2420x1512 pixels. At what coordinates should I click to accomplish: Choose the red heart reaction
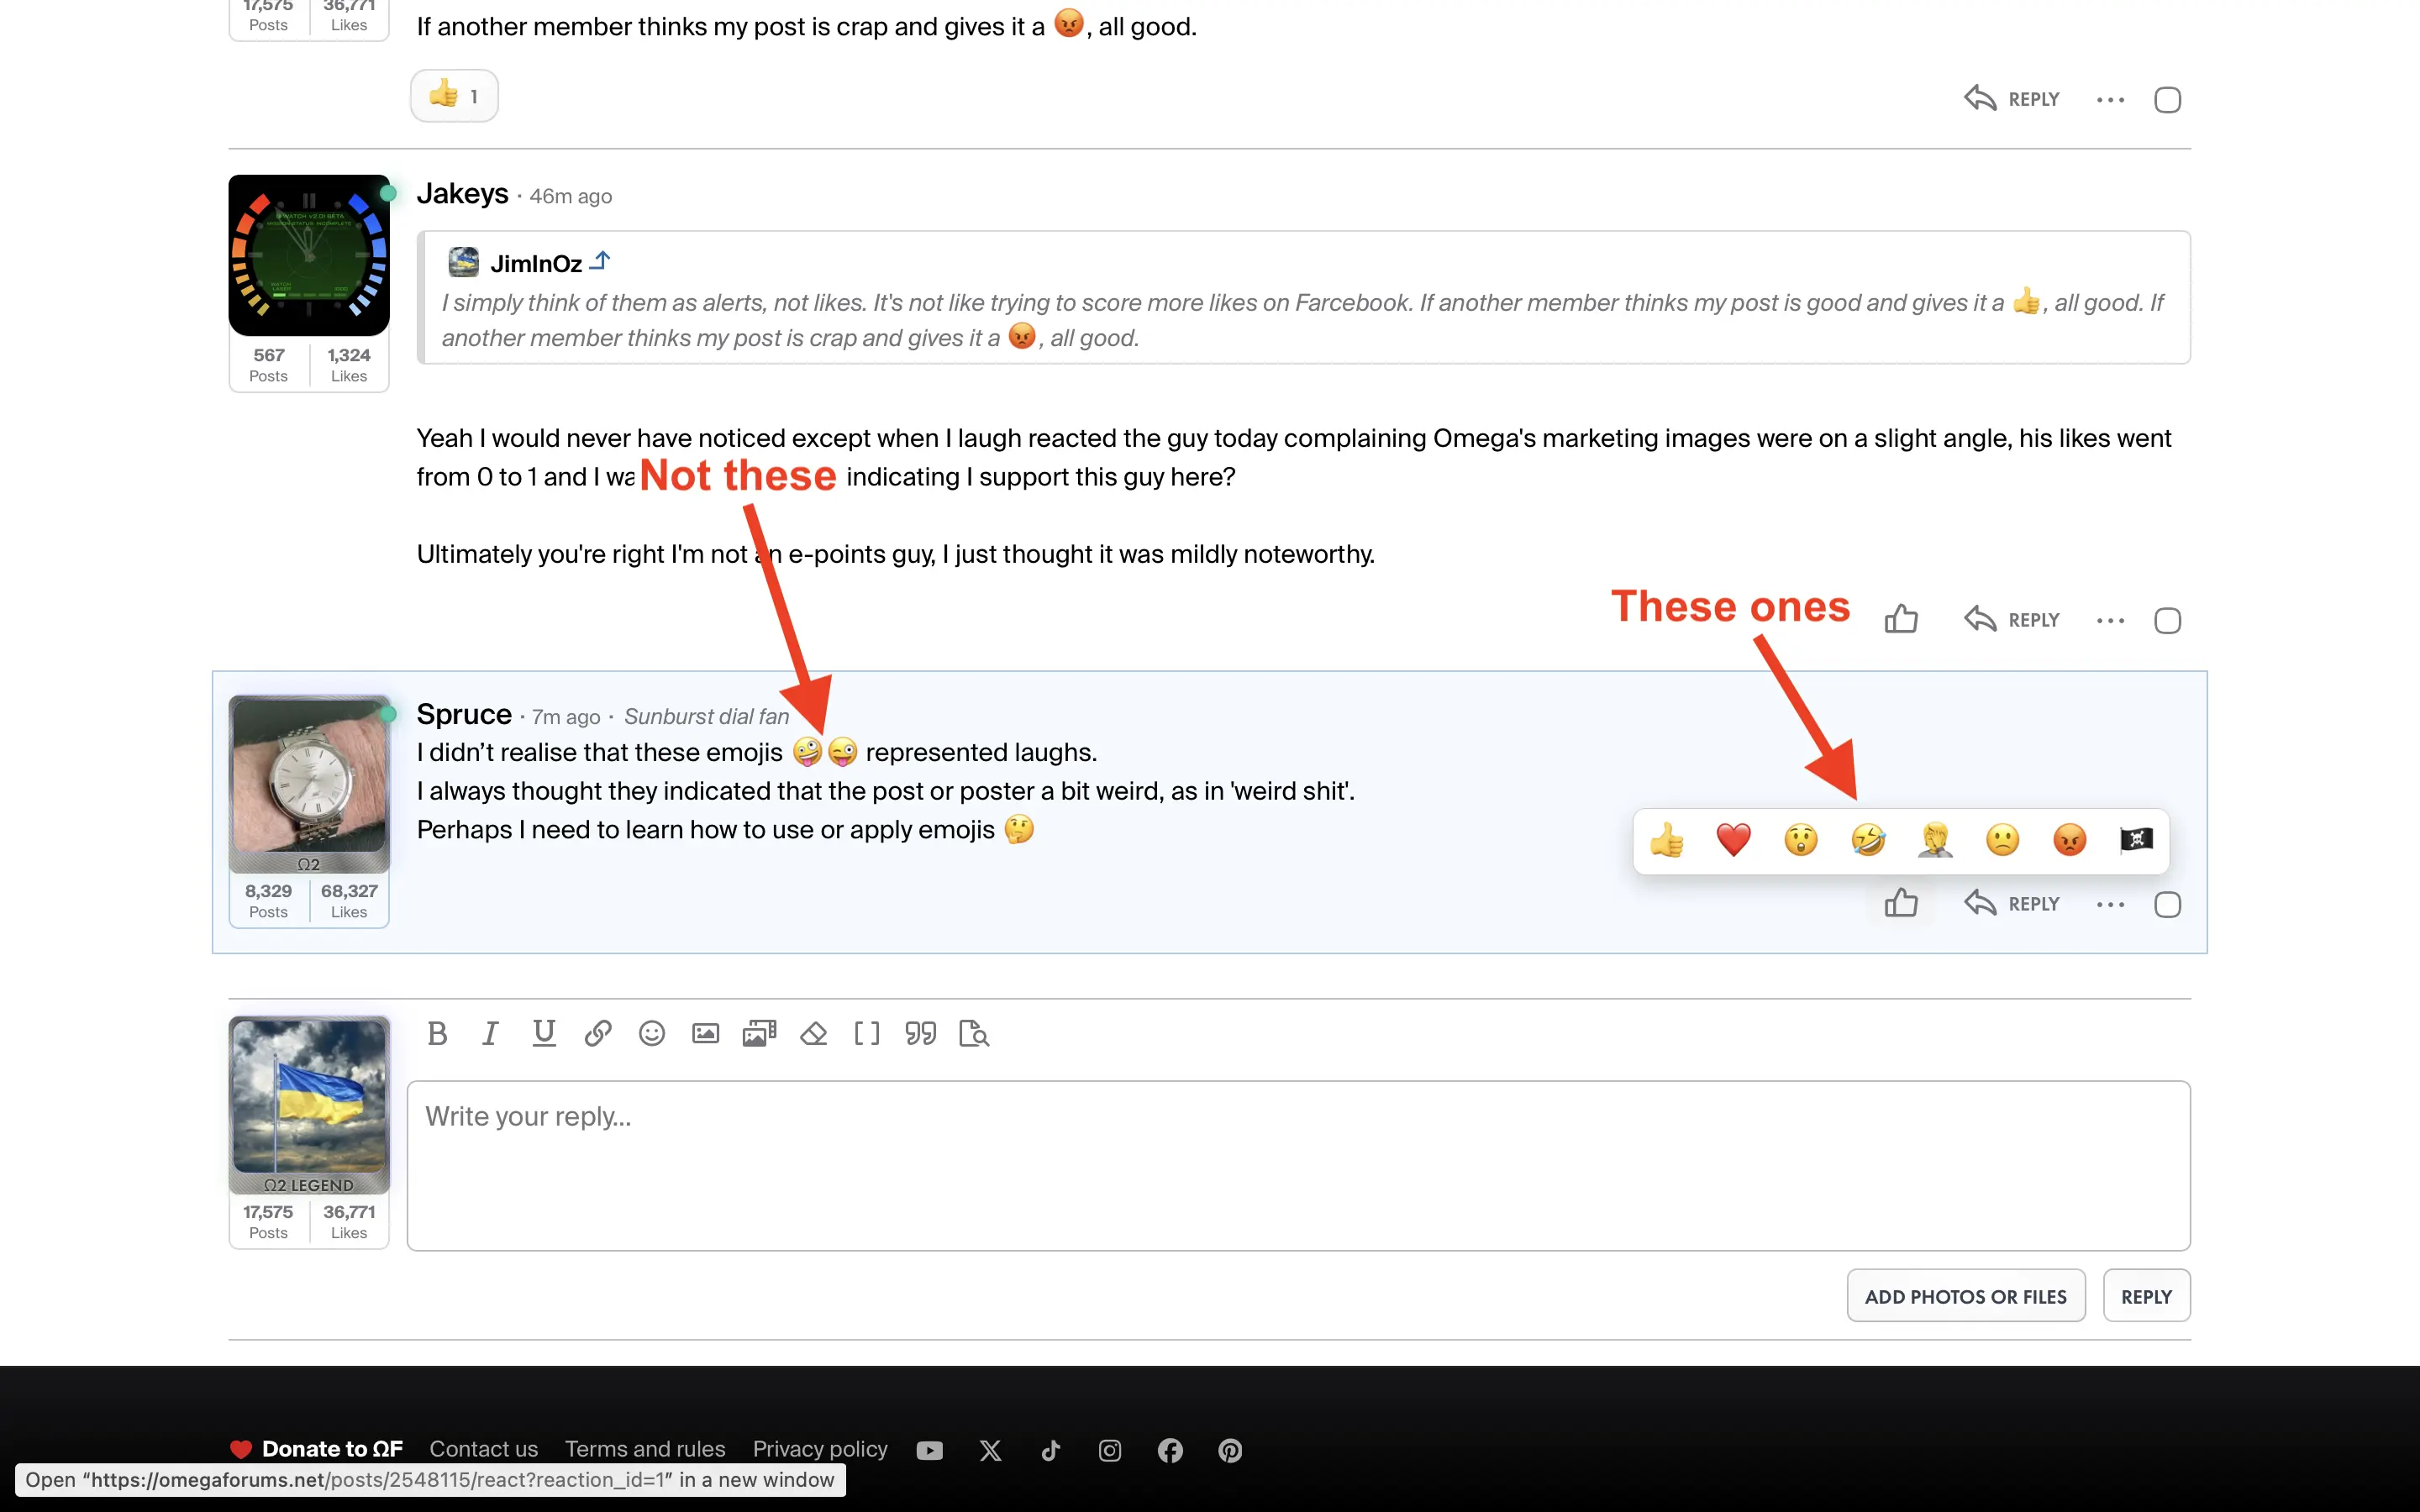click(x=1733, y=840)
